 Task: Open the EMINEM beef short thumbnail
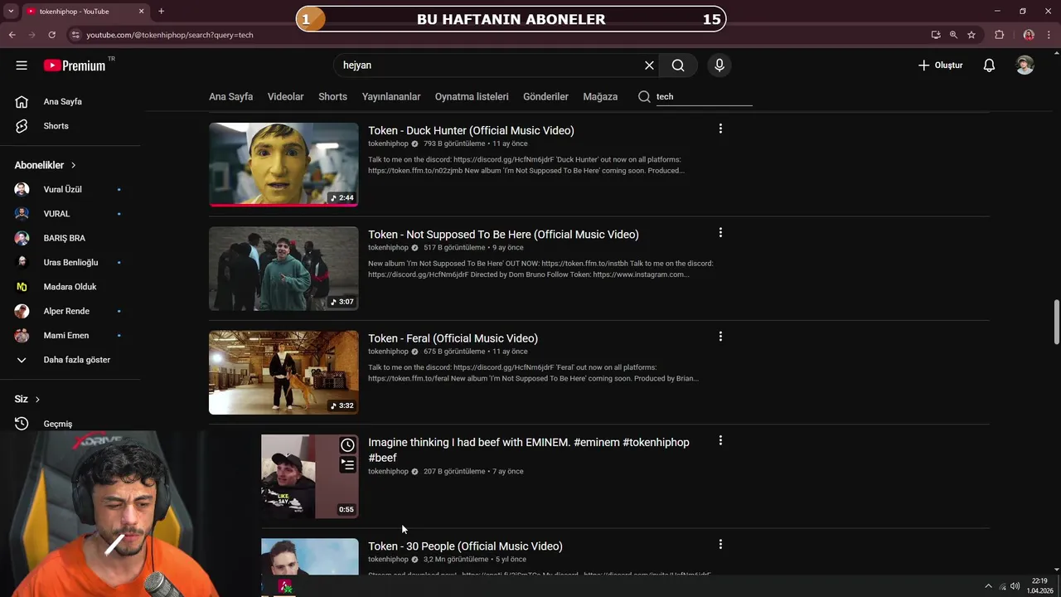(310, 477)
